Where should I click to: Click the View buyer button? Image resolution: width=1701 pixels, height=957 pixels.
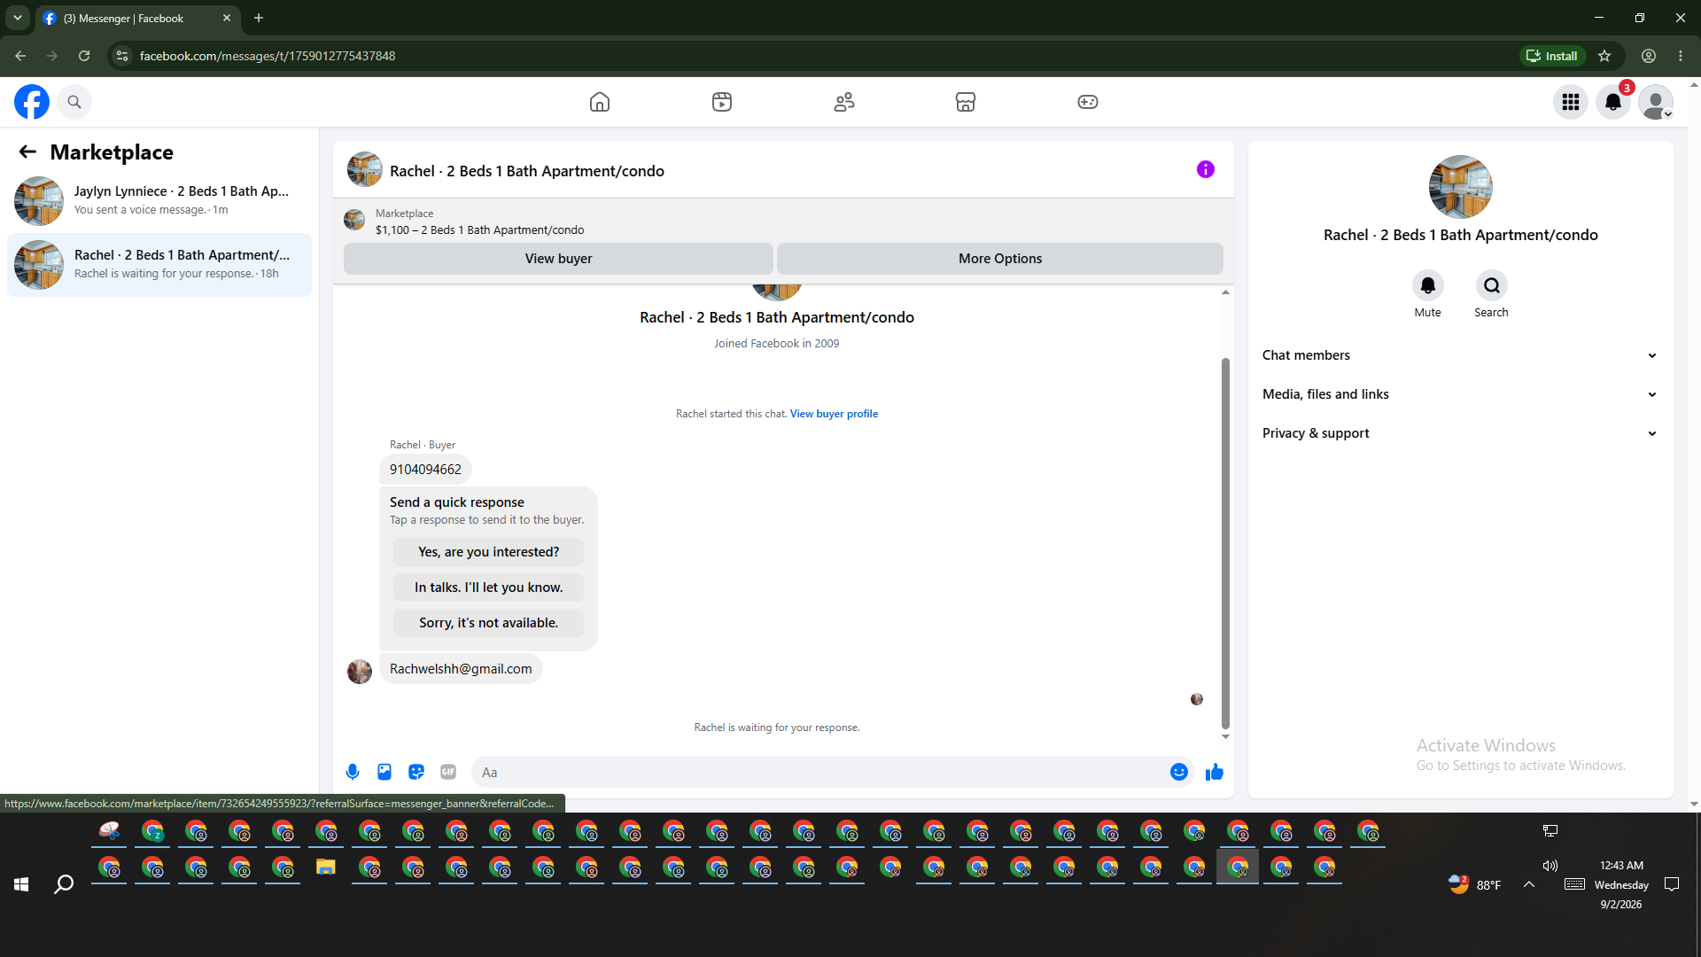click(558, 259)
